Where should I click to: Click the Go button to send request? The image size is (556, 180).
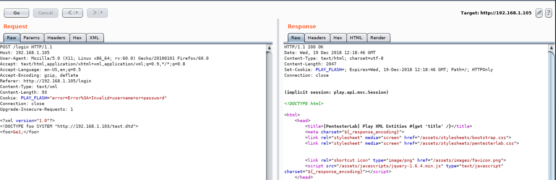click(x=16, y=13)
